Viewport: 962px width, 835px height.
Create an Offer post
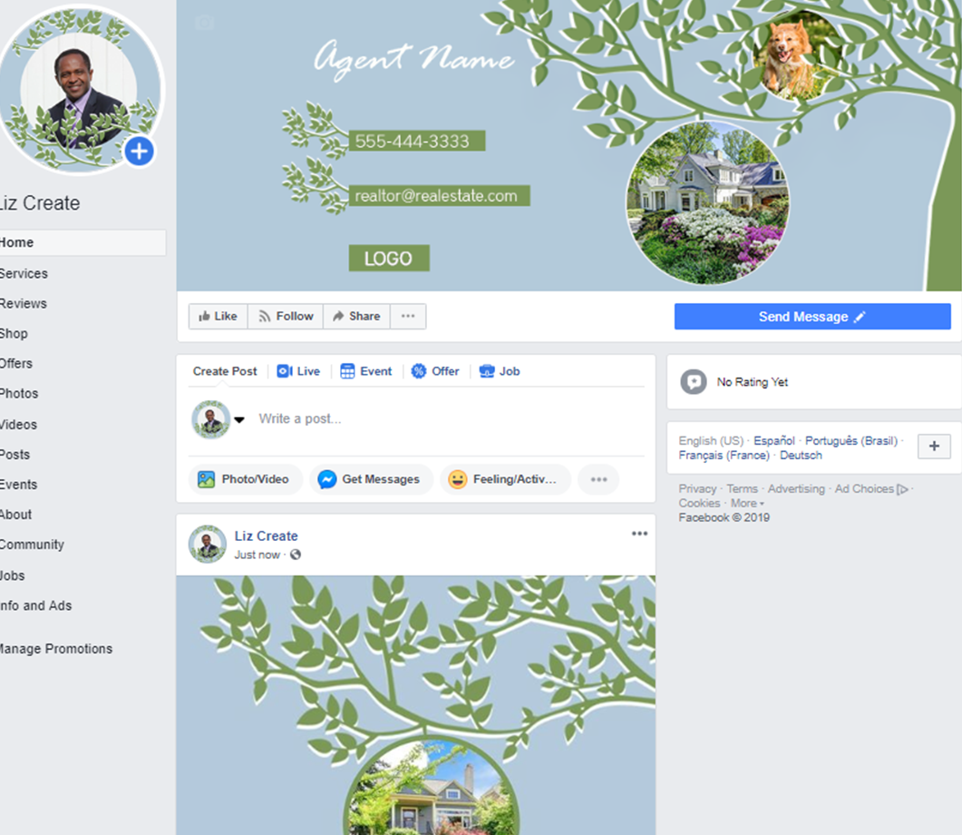[435, 371]
